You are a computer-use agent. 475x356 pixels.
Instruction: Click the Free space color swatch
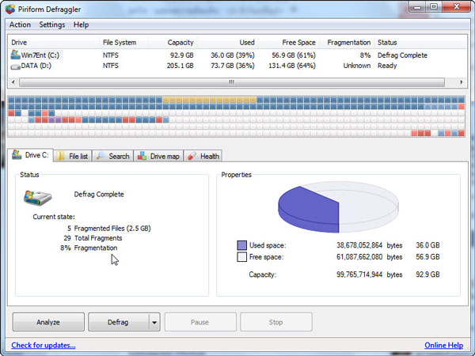[241, 257]
